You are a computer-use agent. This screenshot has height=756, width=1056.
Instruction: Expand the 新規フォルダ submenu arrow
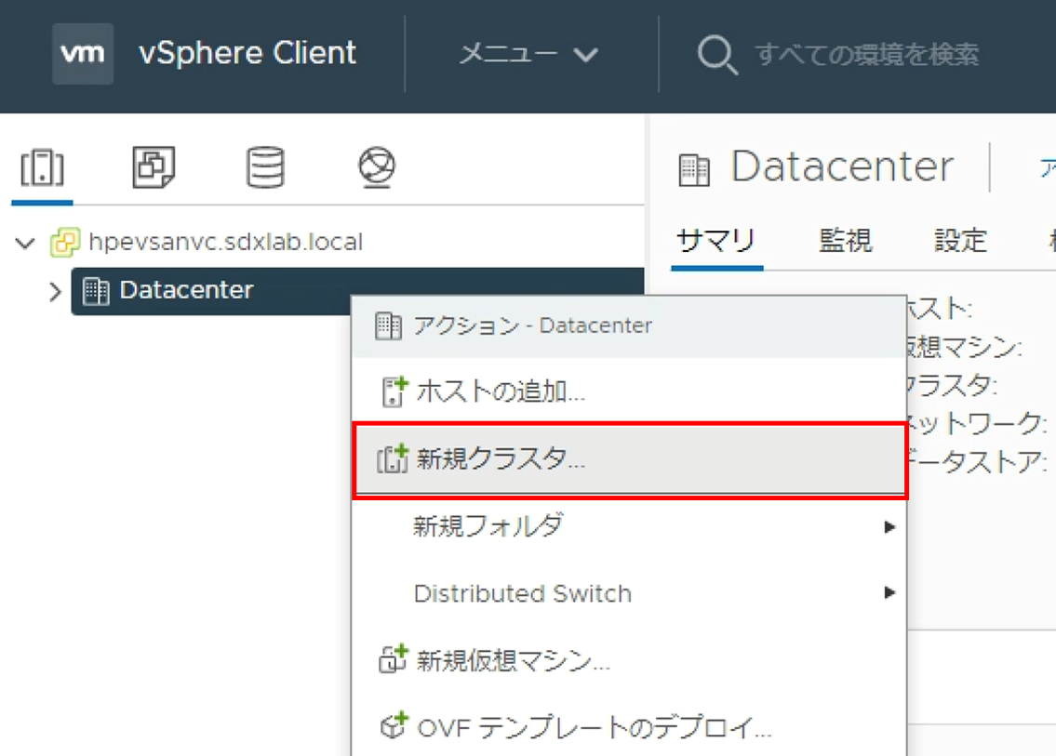(x=889, y=526)
